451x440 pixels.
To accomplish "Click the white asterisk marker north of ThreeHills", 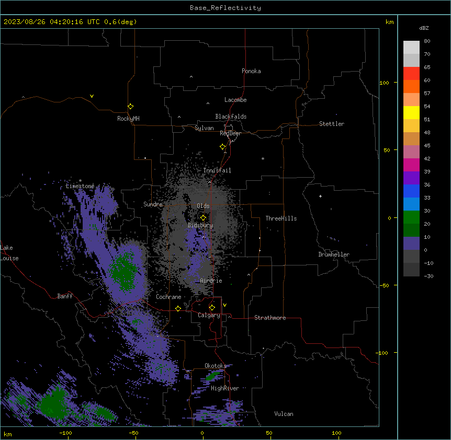I will 263,158.
